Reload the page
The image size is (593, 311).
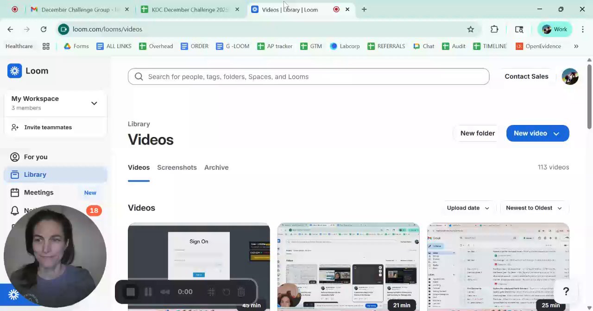(x=44, y=29)
